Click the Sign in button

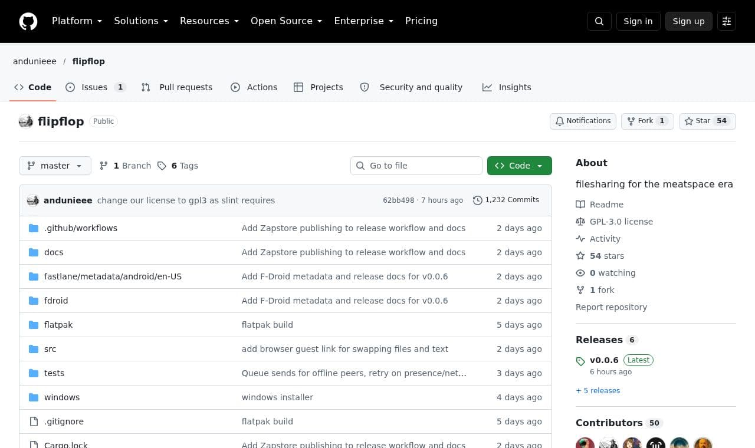coord(638,21)
